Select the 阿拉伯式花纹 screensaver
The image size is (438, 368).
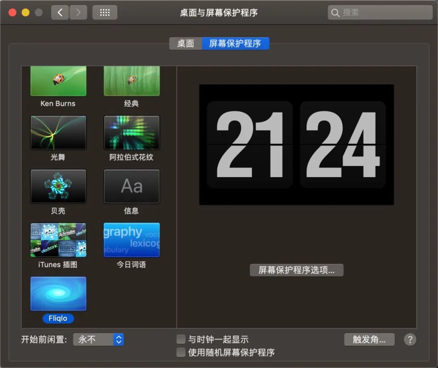(x=131, y=132)
